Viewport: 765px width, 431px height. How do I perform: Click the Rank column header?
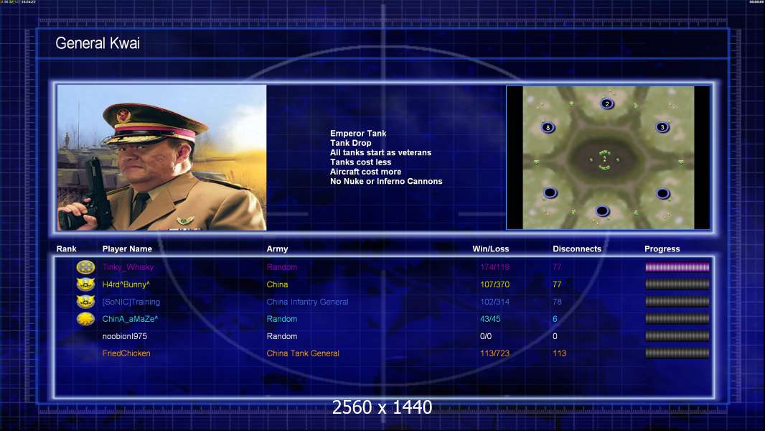tap(66, 249)
